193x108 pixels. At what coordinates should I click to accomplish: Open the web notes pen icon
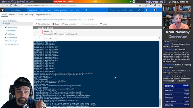pyautogui.click(x=150, y=5)
